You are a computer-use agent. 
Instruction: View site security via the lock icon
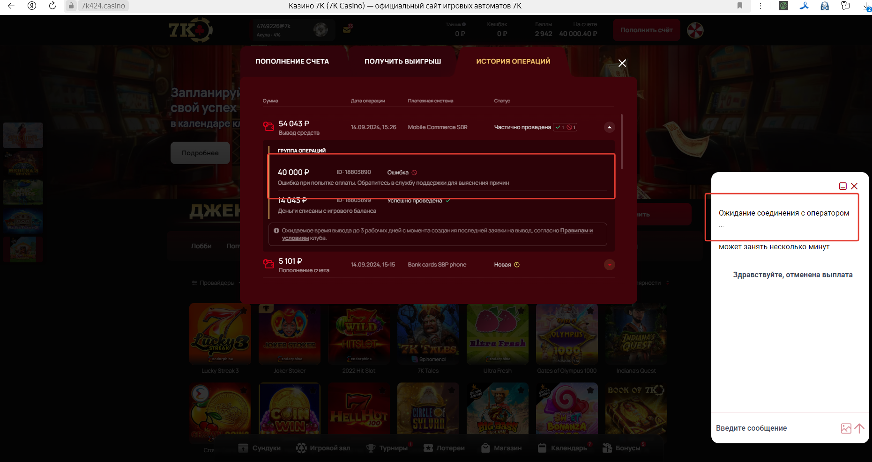tap(71, 6)
